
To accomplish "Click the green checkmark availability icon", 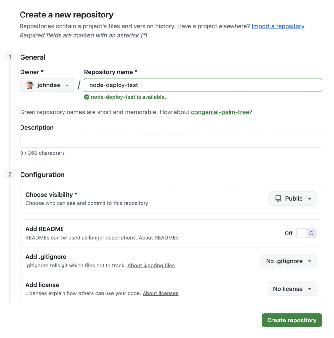I will click(86, 97).
